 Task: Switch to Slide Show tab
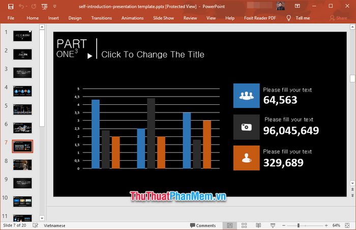(163, 18)
